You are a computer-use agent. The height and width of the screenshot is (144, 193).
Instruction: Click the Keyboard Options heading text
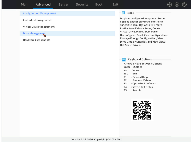point(140,59)
